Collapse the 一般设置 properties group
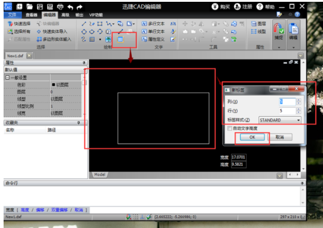The image size is (323, 228). coord(7,78)
